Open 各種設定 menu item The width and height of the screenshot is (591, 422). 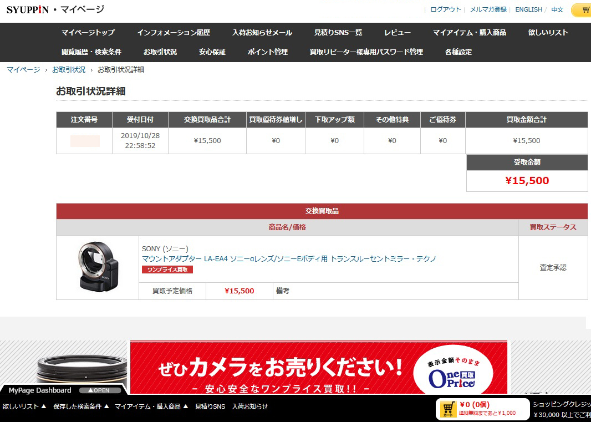tap(458, 52)
